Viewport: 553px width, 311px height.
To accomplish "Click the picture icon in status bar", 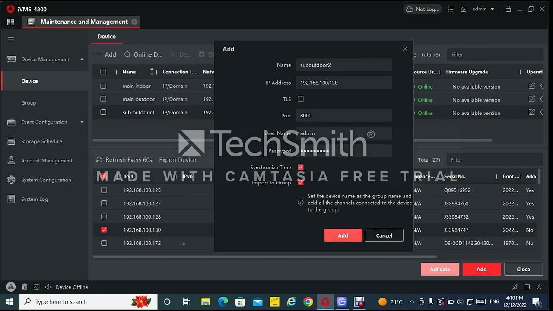I will pyautogui.click(x=37, y=287).
